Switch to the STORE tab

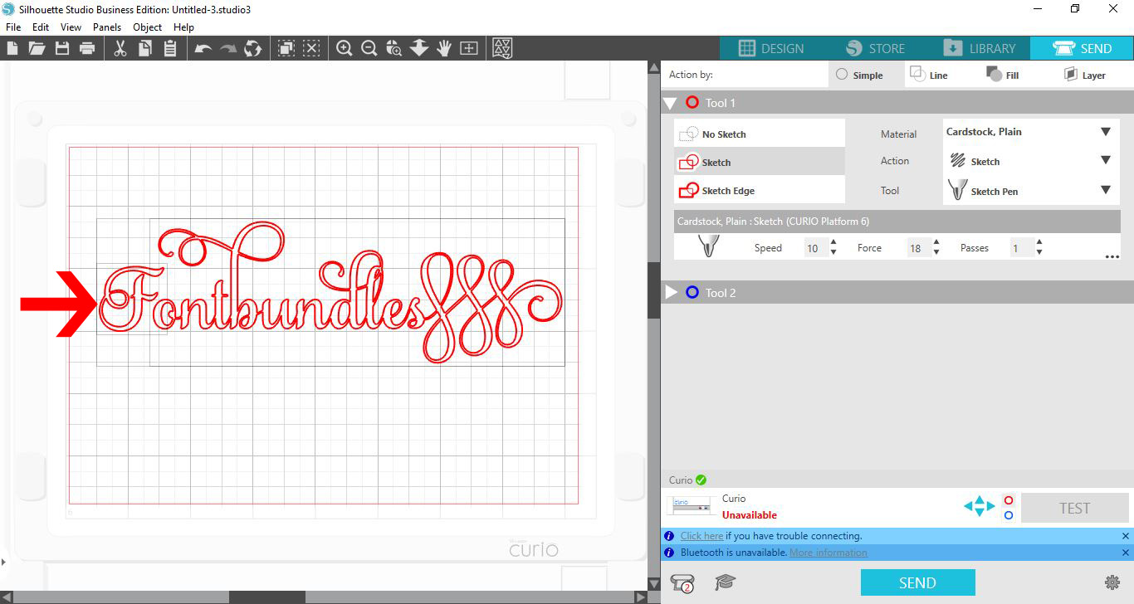pyautogui.click(x=875, y=48)
